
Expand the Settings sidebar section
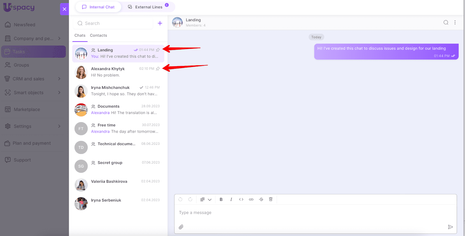pos(59,126)
